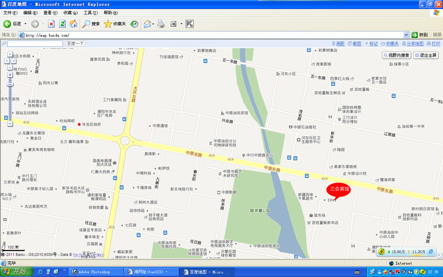Click the traffic light icon on 任丘路
Viewport: 443px width, 277px height.
[x=112, y=227]
